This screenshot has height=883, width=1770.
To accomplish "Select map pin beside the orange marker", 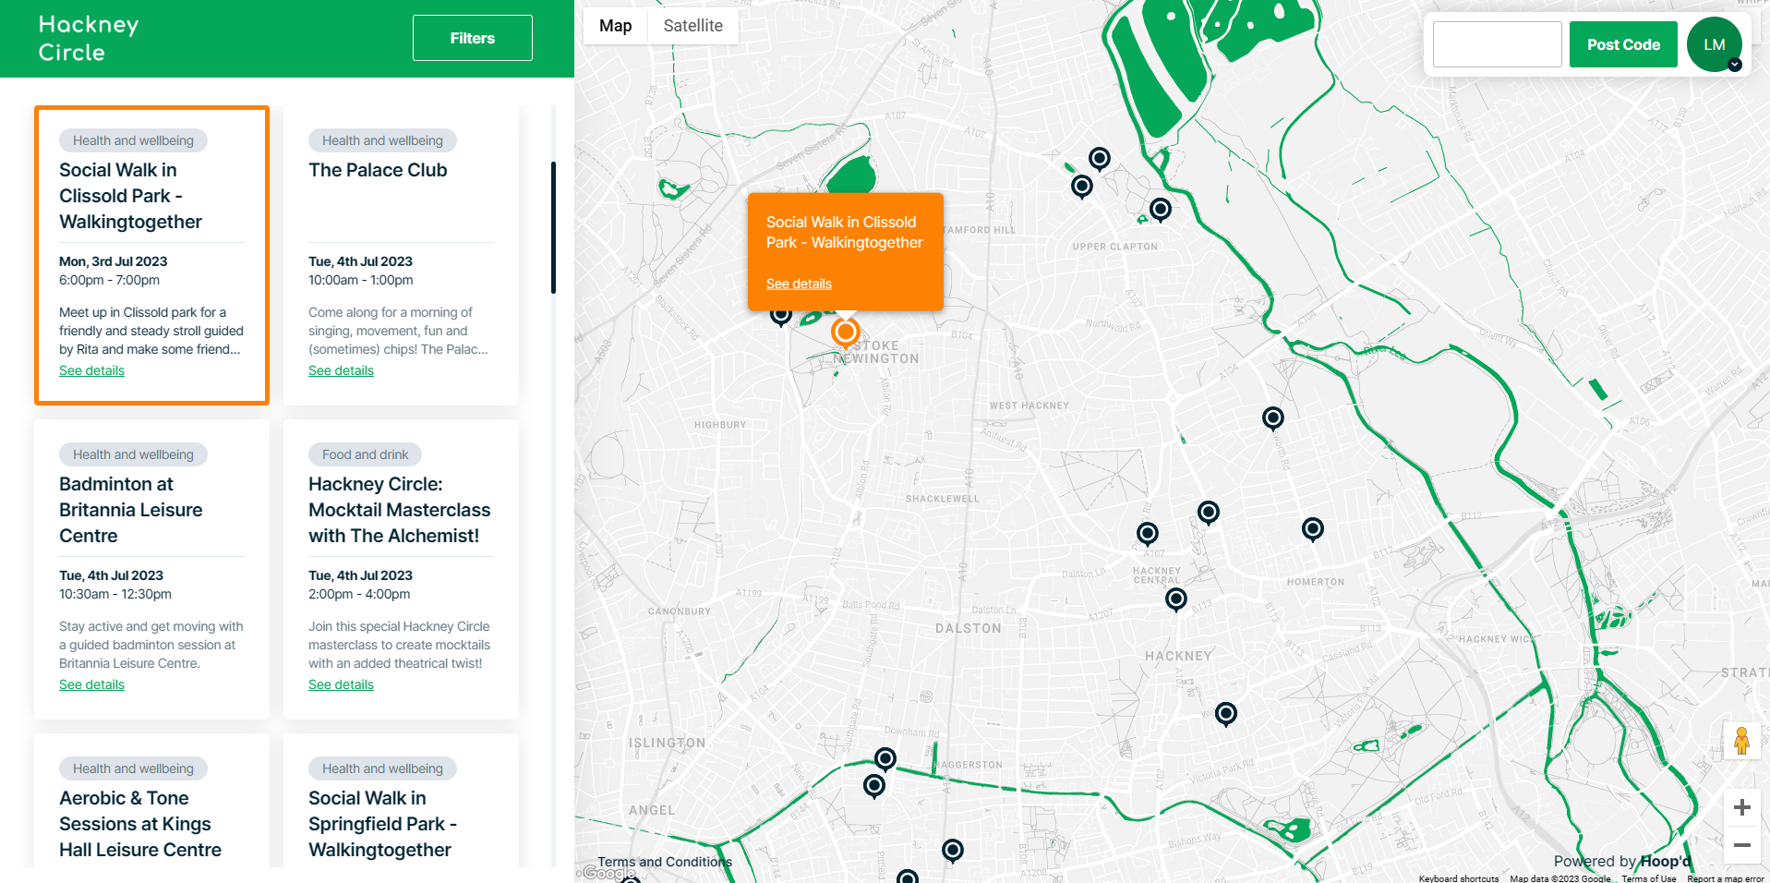I will [781, 316].
